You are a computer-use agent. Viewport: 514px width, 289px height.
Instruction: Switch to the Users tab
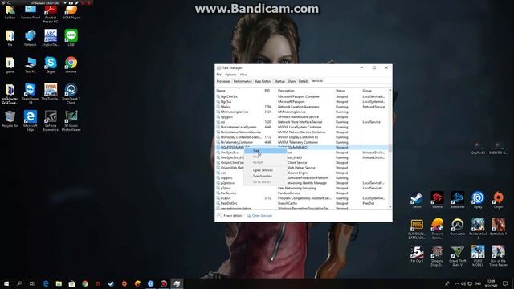pos(292,81)
